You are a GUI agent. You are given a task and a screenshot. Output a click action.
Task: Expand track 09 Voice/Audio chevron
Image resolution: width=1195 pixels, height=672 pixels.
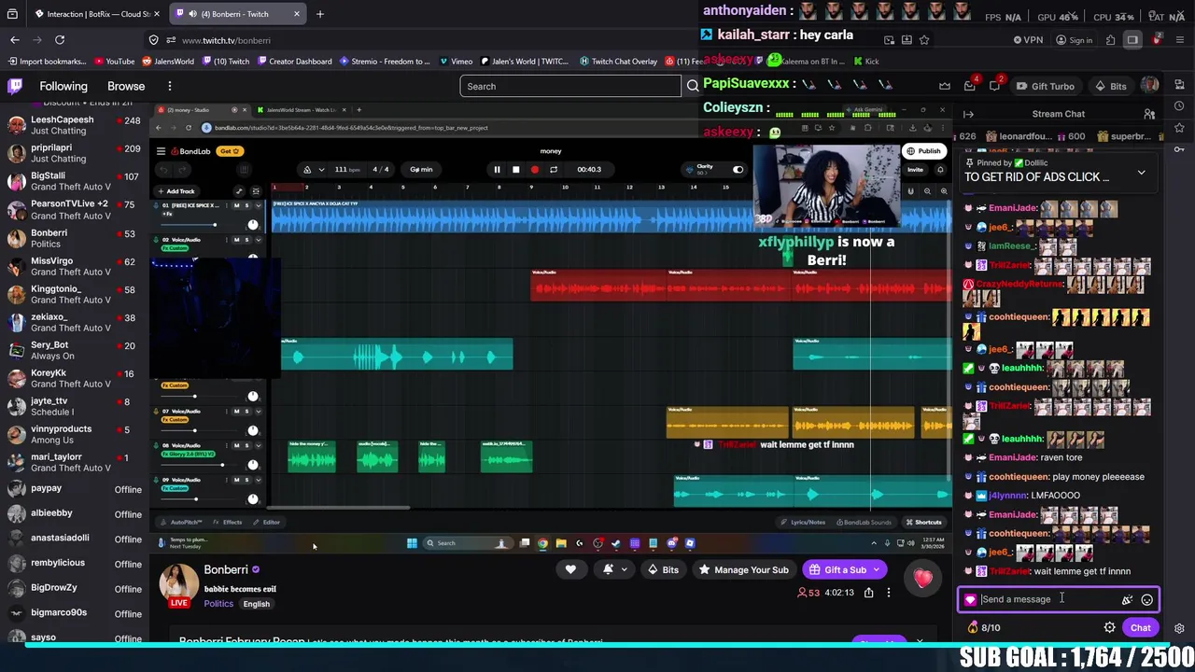coord(258,480)
